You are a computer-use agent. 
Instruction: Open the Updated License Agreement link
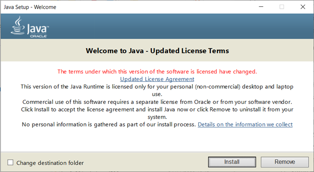tap(157, 79)
